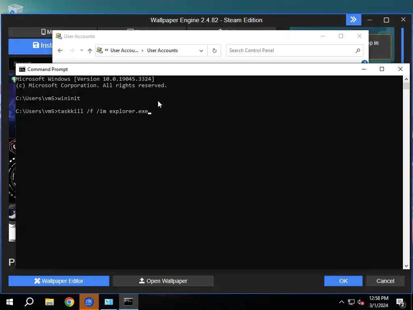This screenshot has width=413, height=310.
Task: Select User Accounts breadcrumb in address bar
Action: pyautogui.click(x=163, y=50)
